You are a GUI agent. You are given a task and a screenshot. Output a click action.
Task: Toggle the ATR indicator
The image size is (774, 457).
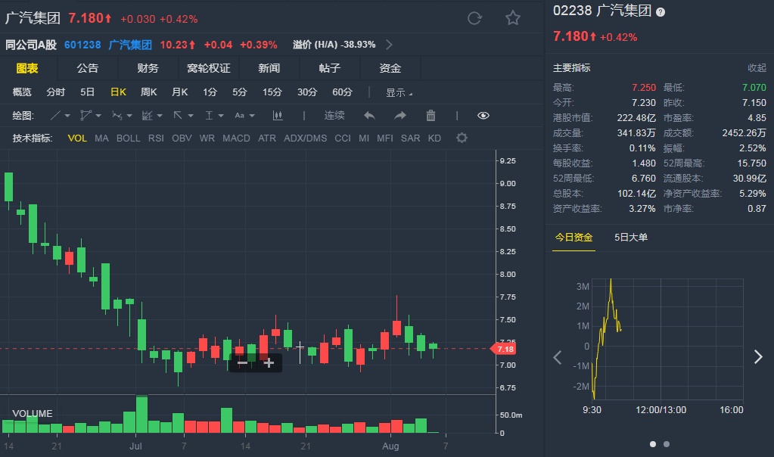click(267, 138)
